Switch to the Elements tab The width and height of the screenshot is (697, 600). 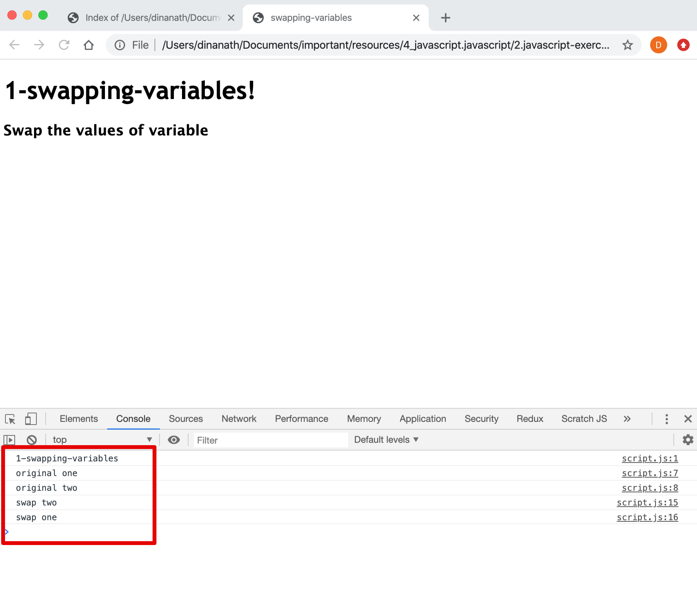(79, 419)
